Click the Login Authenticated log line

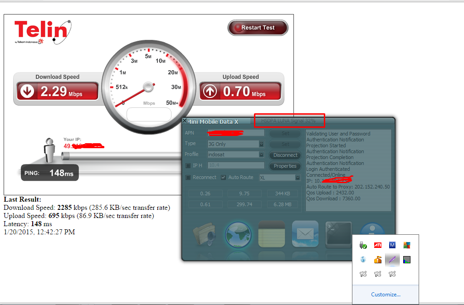(328, 169)
